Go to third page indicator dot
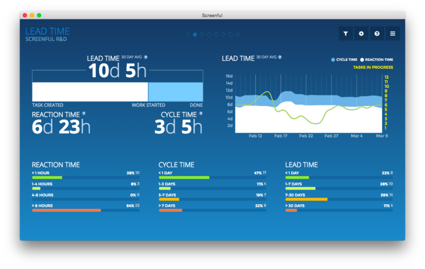The width and height of the screenshot is (425, 269). point(202,35)
